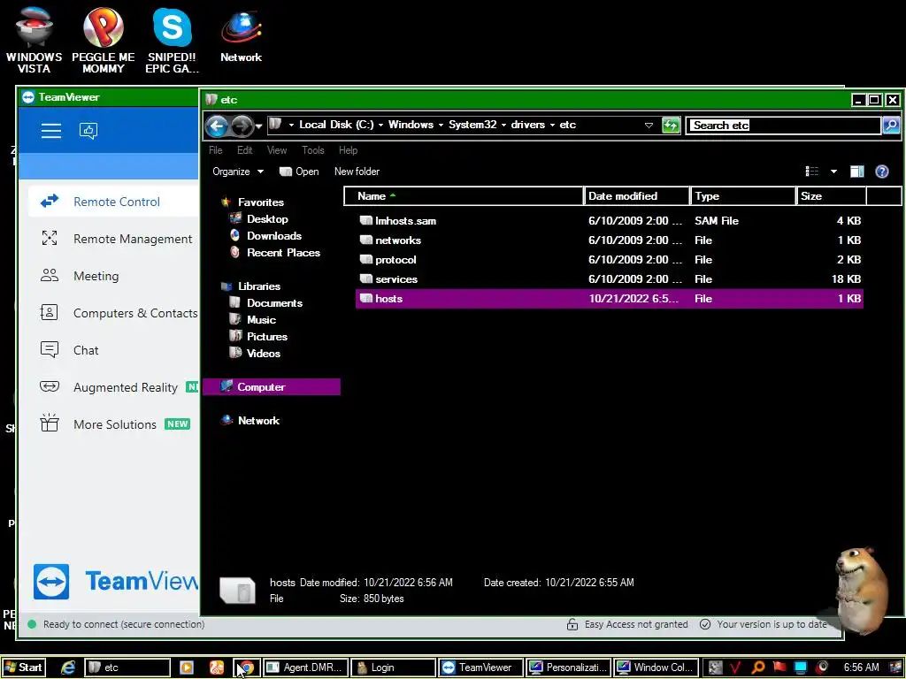906x679 pixels.
Task: Sort by Type column header
Action: (x=743, y=196)
